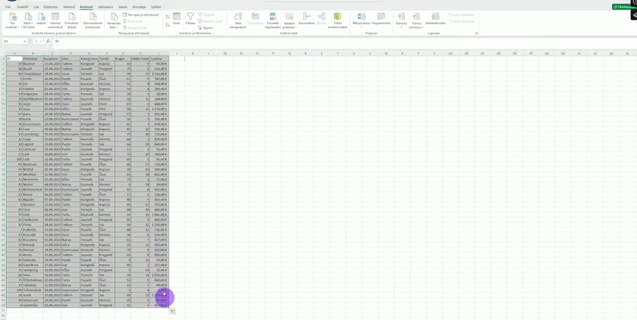Click the formula bar Enter checkmark
Screen dimensions: 637x320
click(42, 41)
